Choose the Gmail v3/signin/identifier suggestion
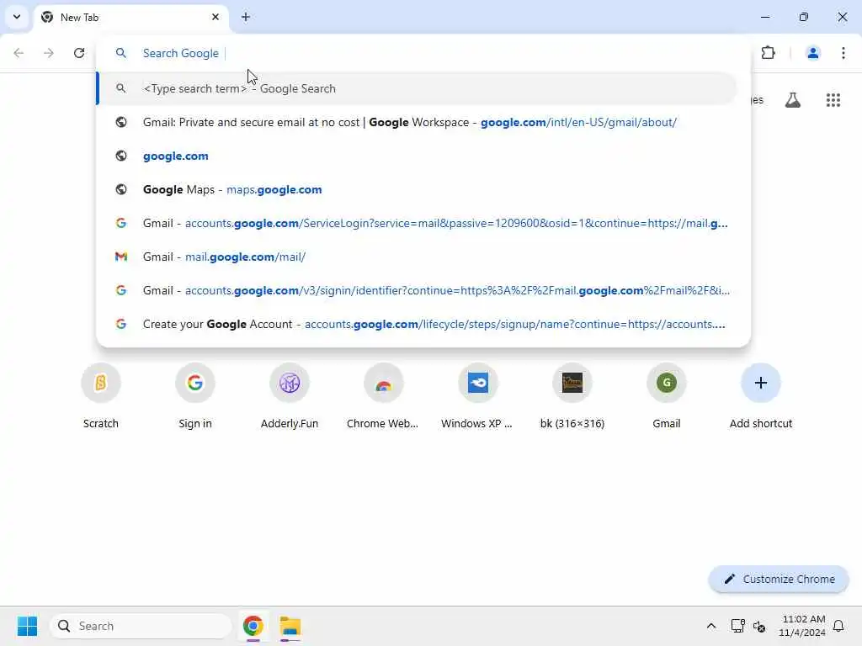862x646 pixels. pyautogui.click(x=417, y=290)
